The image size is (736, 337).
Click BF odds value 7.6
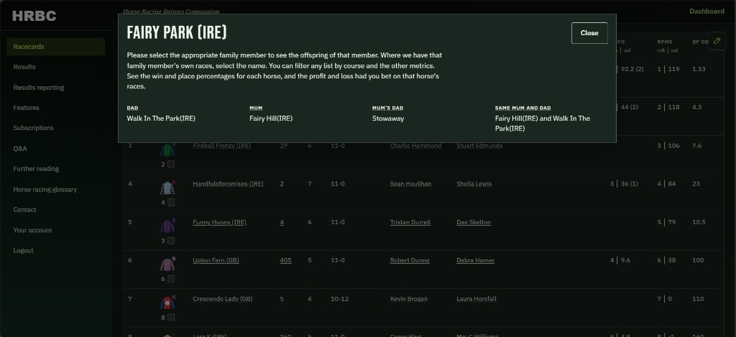tap(697, 145)
